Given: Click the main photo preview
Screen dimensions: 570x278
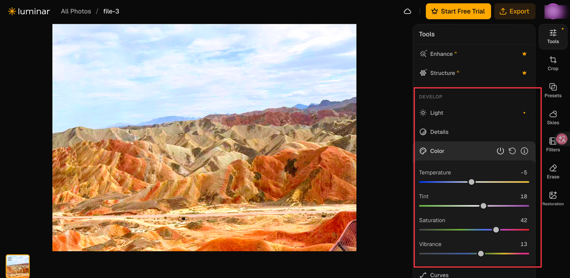Looking at the screenshot, I should (x=204, y=137).
